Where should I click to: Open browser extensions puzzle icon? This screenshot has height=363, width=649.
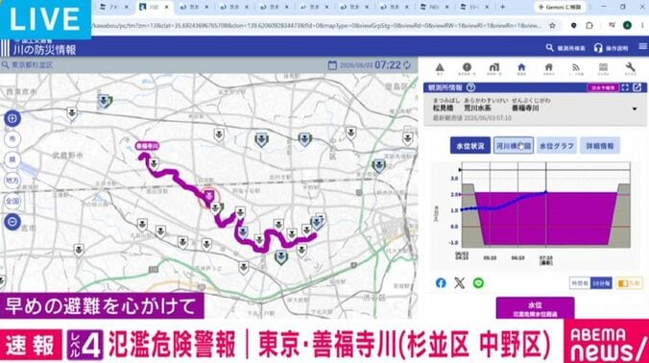589,26
